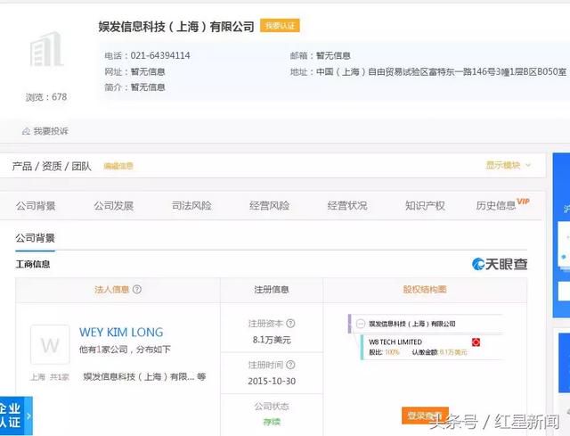Click the complaint icon beside 我要投诉
The height and width of the screenshot is (436, 570).
tap(26, 131)
